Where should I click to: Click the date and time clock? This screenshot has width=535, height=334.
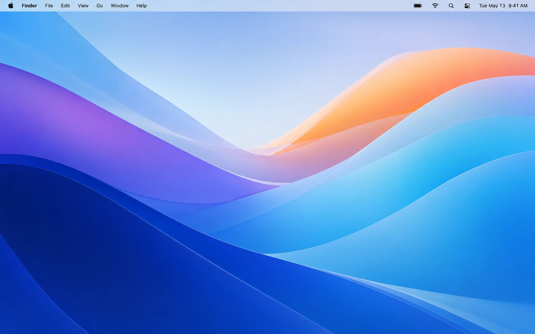503,6
